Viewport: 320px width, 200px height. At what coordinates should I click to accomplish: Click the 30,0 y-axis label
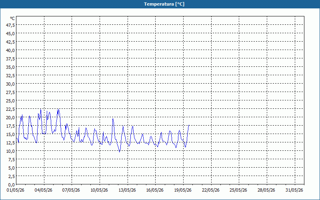click(11, 84)
